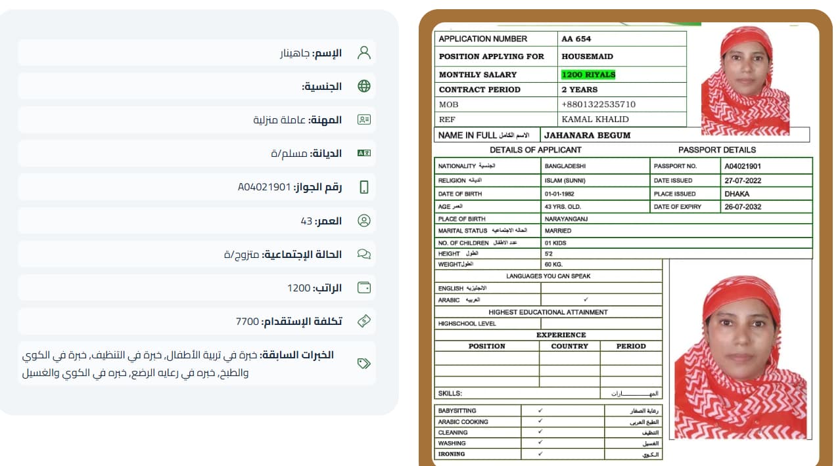This screenshot has width=840, height=466.
Task: Click the wallet icon beside الراتب
Action: (x=363, y=287)
